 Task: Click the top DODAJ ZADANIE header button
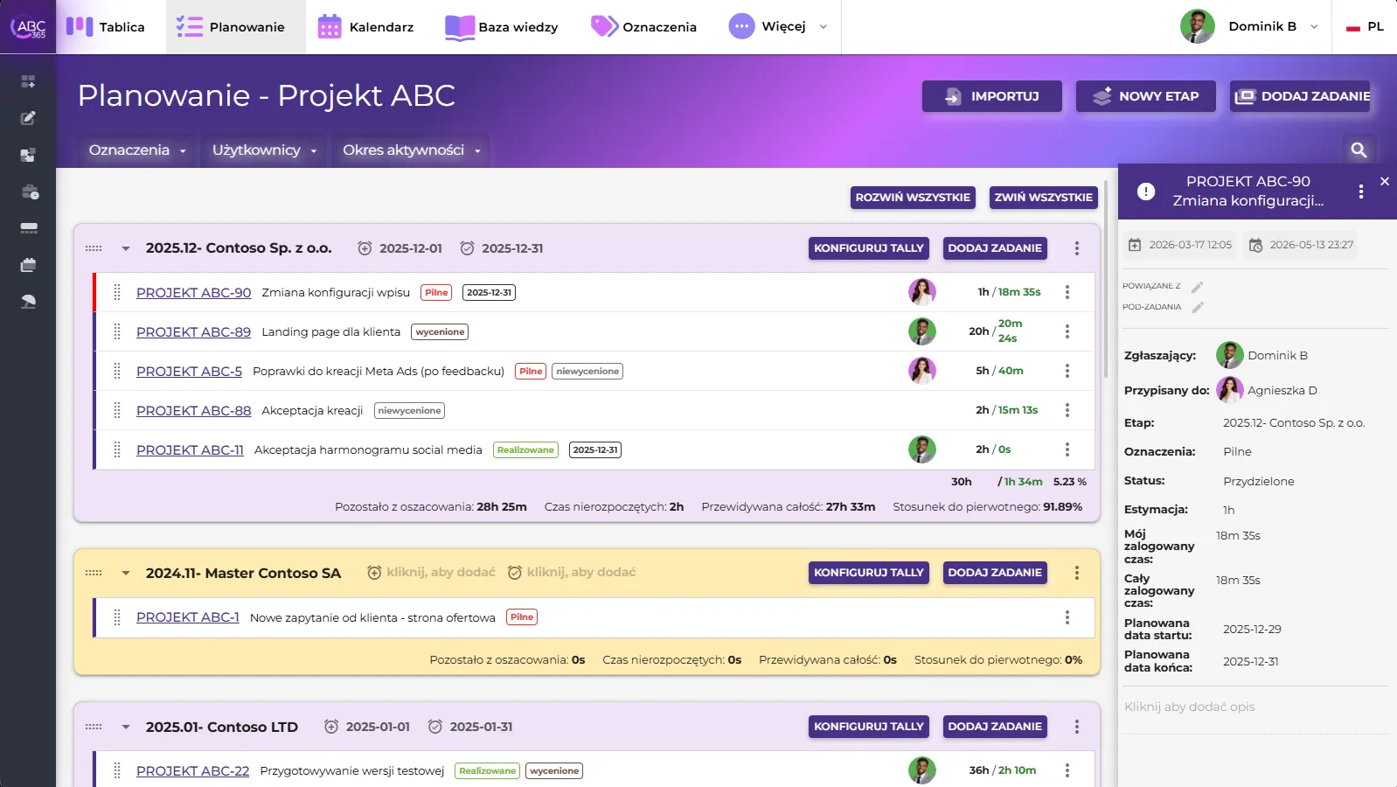[1300, 96]
